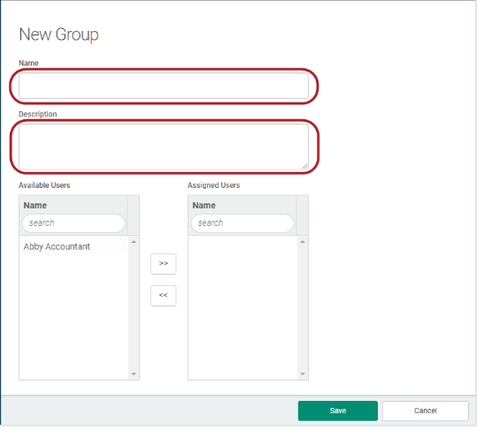The width and height of the screenshot is (477, 430).
Task: Click the Available Users scroll down arrow
Action: [x=134, y=374]
